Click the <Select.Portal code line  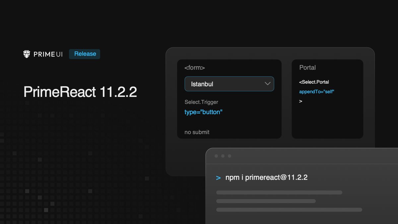314,82
